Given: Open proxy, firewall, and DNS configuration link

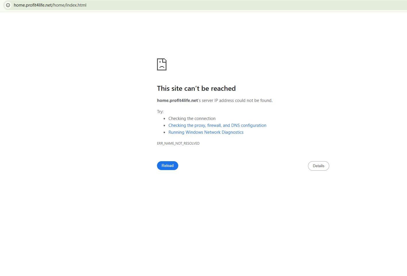Looking at the screenshot, I should [217, 125].
